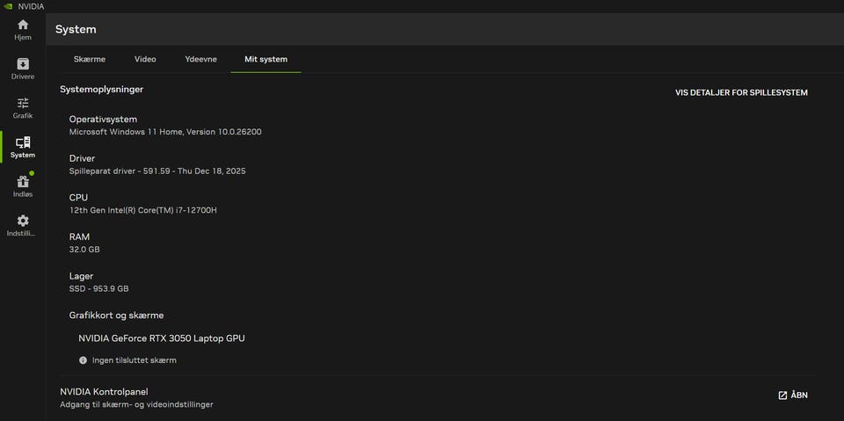The height and width of the screenshot is (421, 844).
Task: Click info icon beside Ingen tilsluttet skærm
Action: click(x=83, y=360)
